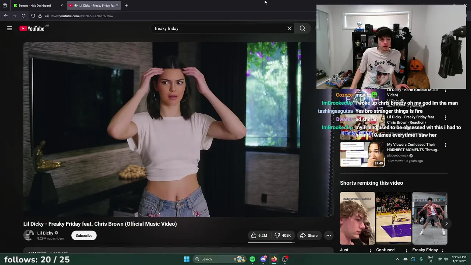
Task: Close the Lil Dicky - Freaky Friday tab
Action: click(x=117, y=6)
